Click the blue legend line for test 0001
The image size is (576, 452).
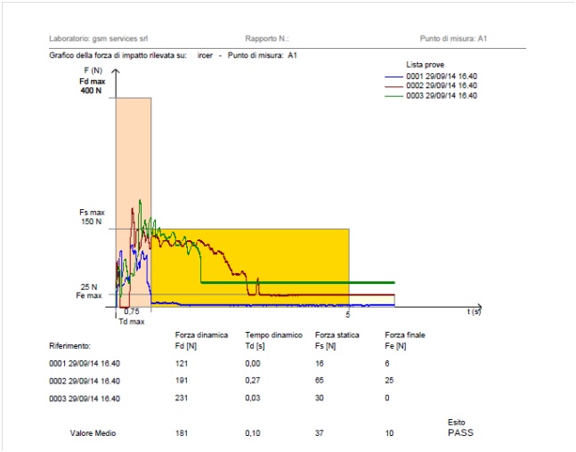tap(394, 77)
